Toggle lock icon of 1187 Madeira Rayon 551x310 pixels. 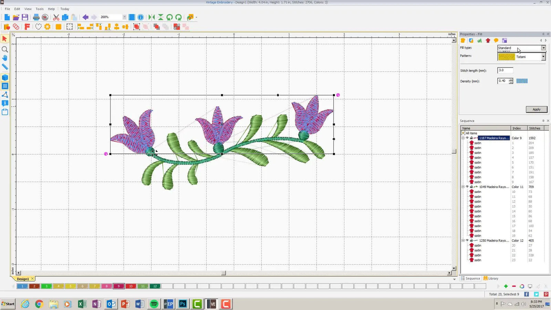click(x=471, y=138)
